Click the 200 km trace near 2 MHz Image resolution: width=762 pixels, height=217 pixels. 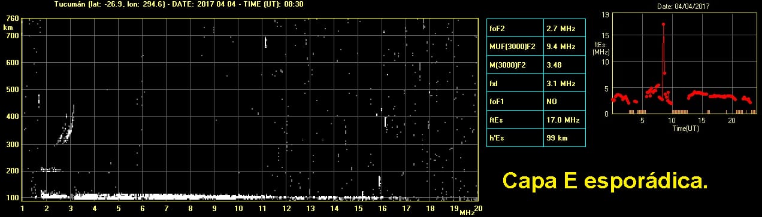(50, 170)
